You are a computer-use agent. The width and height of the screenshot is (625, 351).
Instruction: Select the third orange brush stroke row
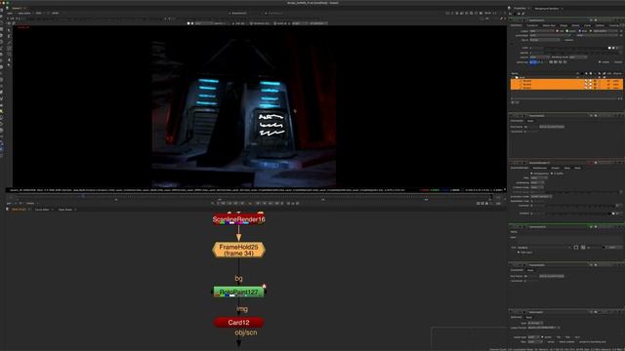click(x=566, y=88)
